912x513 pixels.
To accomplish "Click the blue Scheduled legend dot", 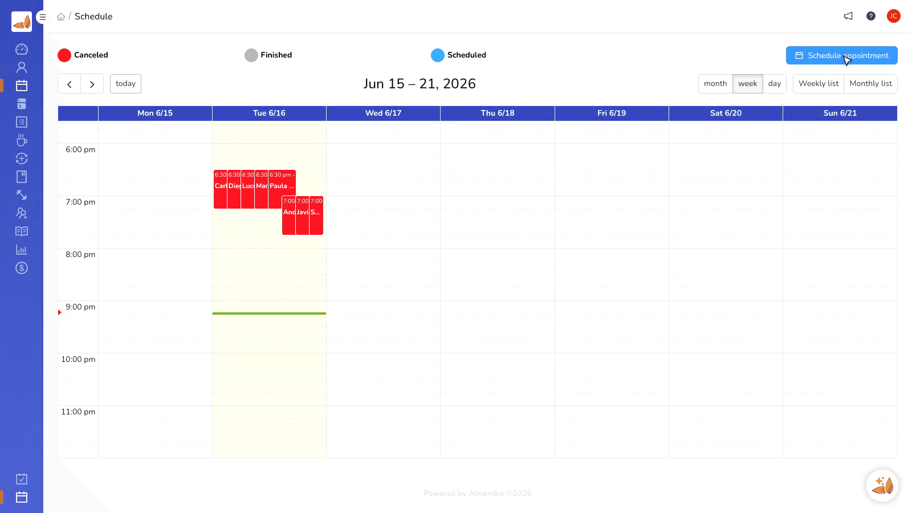I will [438, 55].
